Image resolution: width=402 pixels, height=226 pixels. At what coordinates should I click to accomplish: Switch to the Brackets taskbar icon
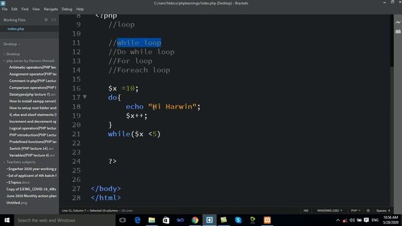coord(209,220)
